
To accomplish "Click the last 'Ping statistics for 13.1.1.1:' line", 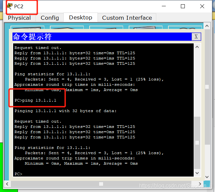I will click(53, 148).
